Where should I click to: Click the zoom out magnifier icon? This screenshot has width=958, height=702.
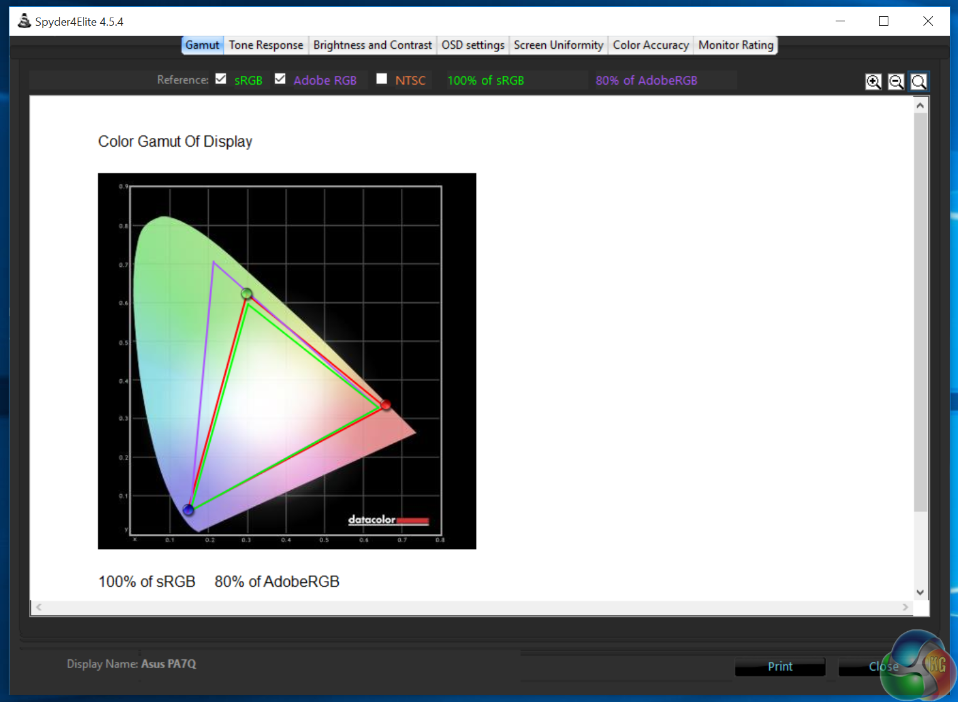coord(896,81)
